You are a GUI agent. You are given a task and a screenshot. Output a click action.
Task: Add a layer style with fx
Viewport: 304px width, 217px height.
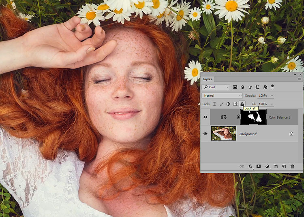(250, 166)
